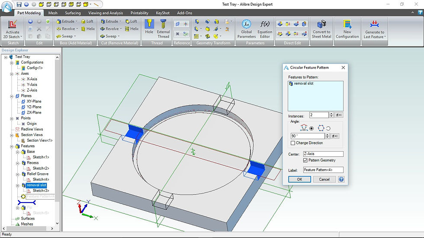Activate 2D Sketch tool
Image resolution: width=424 pixels, height=238 pixels.
[13, 29]
